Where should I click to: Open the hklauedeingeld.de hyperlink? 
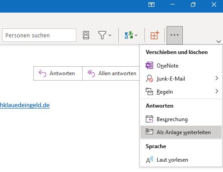(x=25, y=105)
